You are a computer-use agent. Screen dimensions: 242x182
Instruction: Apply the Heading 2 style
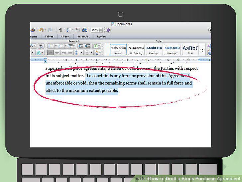172,50
